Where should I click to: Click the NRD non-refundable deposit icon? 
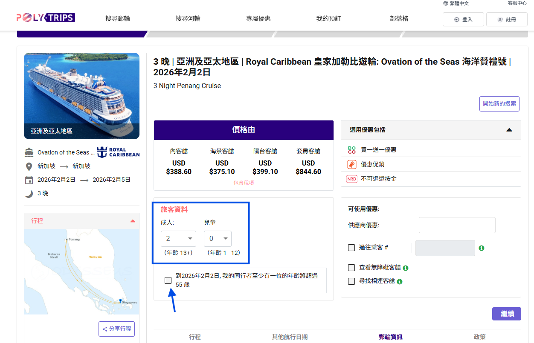351,179
